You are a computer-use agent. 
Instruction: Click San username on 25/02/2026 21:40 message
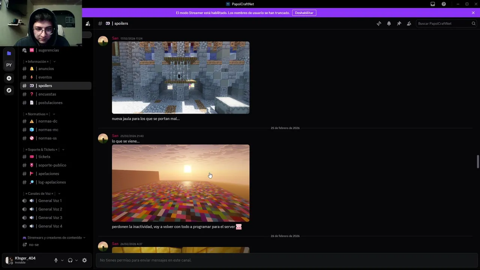(115, 136)
